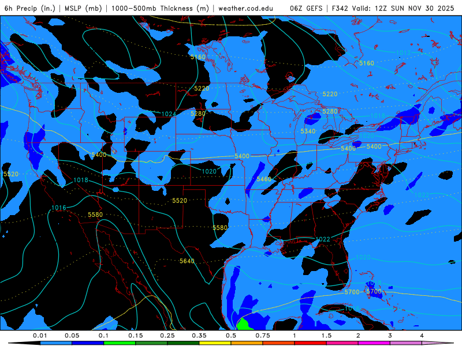Click the '1000-500mb Thickness (m)' header label
The image size is (462, 346).
pyautogui.click(x=160, y=8)
